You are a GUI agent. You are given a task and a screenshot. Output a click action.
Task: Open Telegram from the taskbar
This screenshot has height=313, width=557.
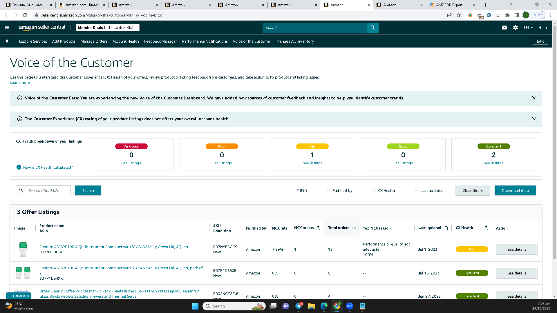coord(299,306)
